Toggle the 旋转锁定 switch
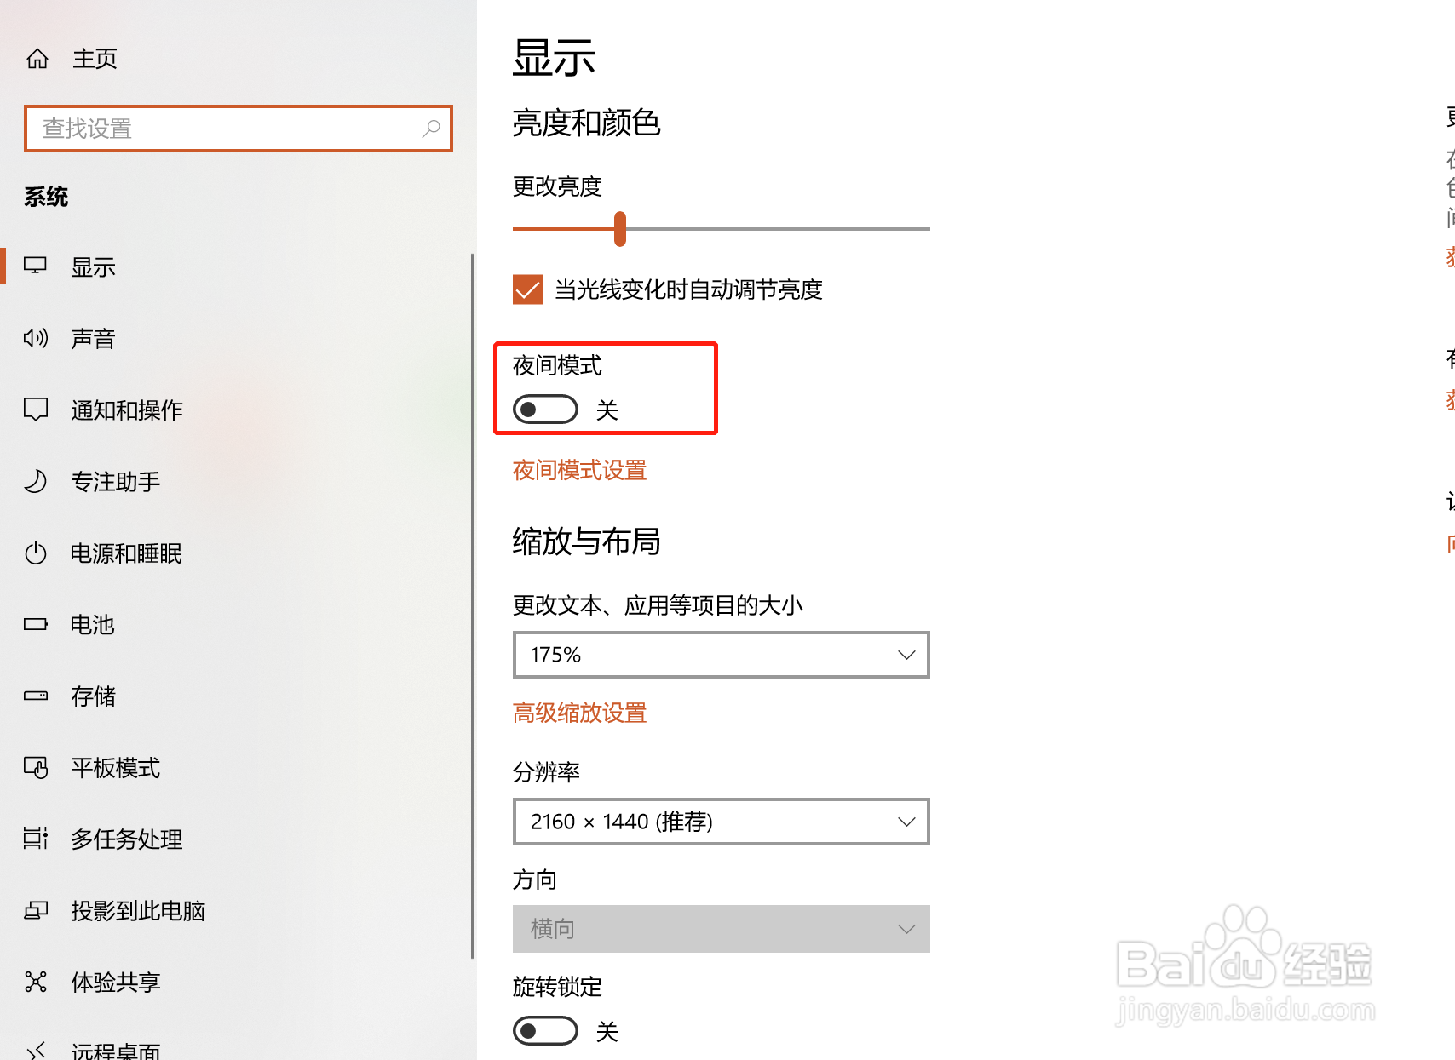This screenshot has height=1060, width=1455. (545, 1031)
